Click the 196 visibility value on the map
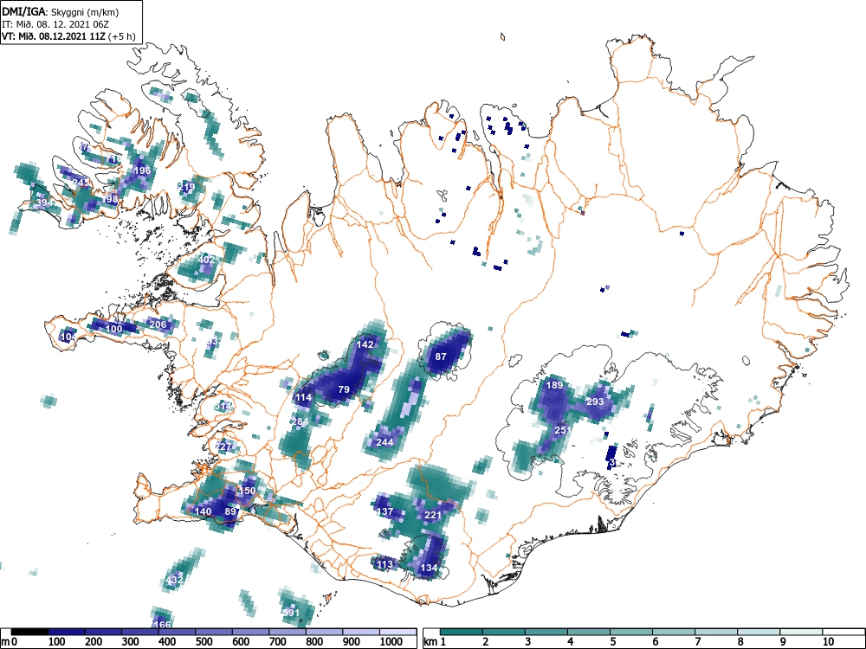Screen dimensions: 866x649 point(142,170)
